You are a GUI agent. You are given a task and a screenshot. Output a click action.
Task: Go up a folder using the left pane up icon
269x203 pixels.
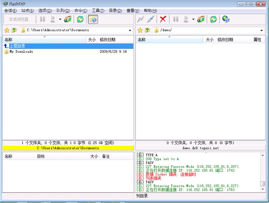click(14, 30)
